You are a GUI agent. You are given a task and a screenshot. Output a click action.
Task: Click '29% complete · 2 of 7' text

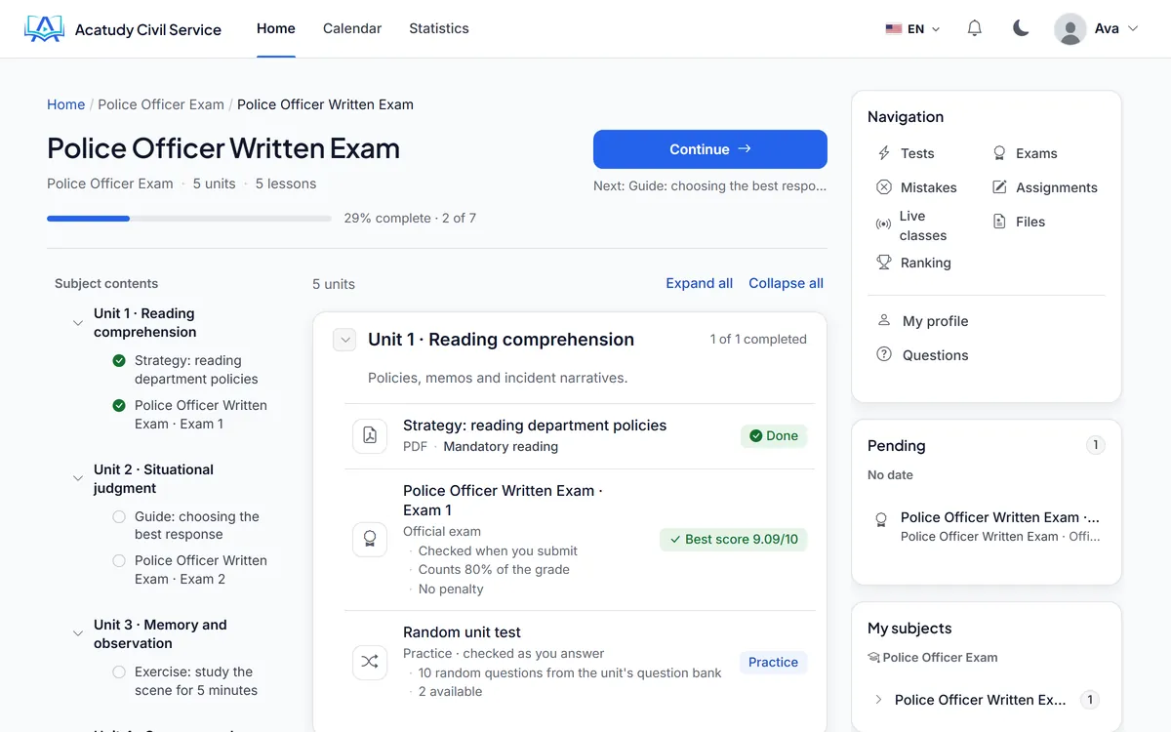[x=410, y=219]
